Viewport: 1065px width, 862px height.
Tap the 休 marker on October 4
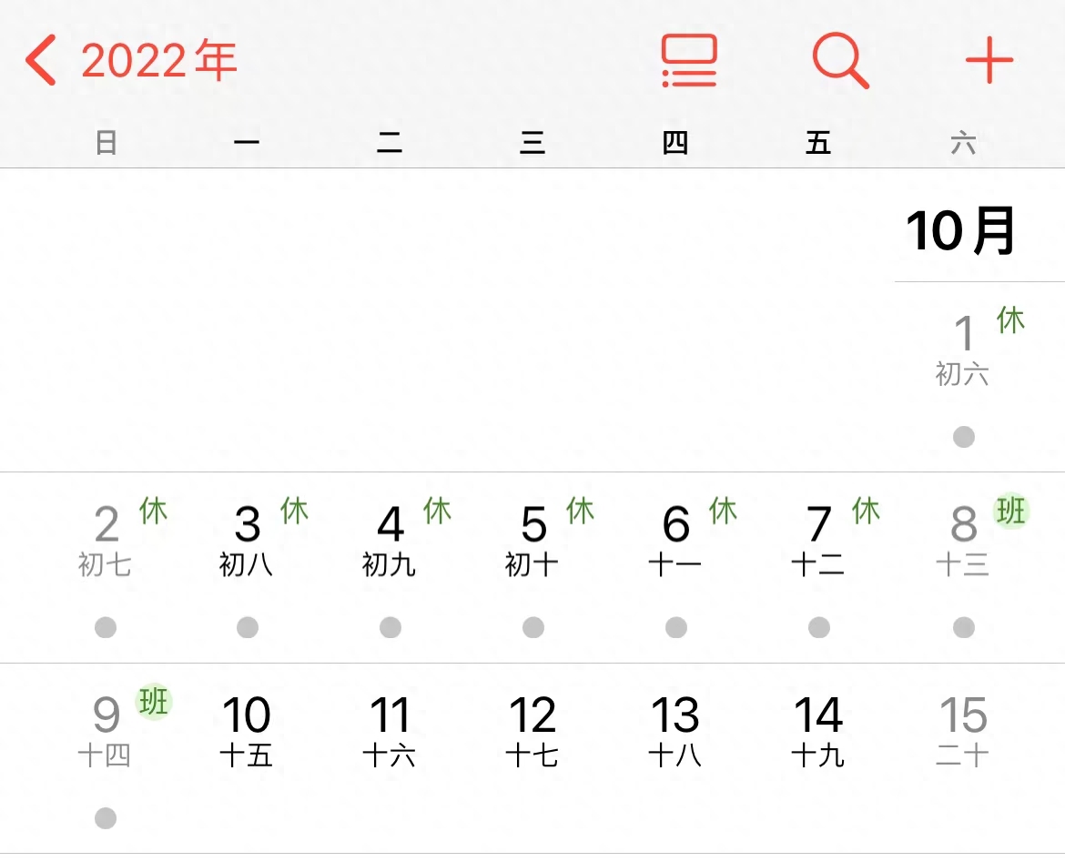tap(437, 511)
